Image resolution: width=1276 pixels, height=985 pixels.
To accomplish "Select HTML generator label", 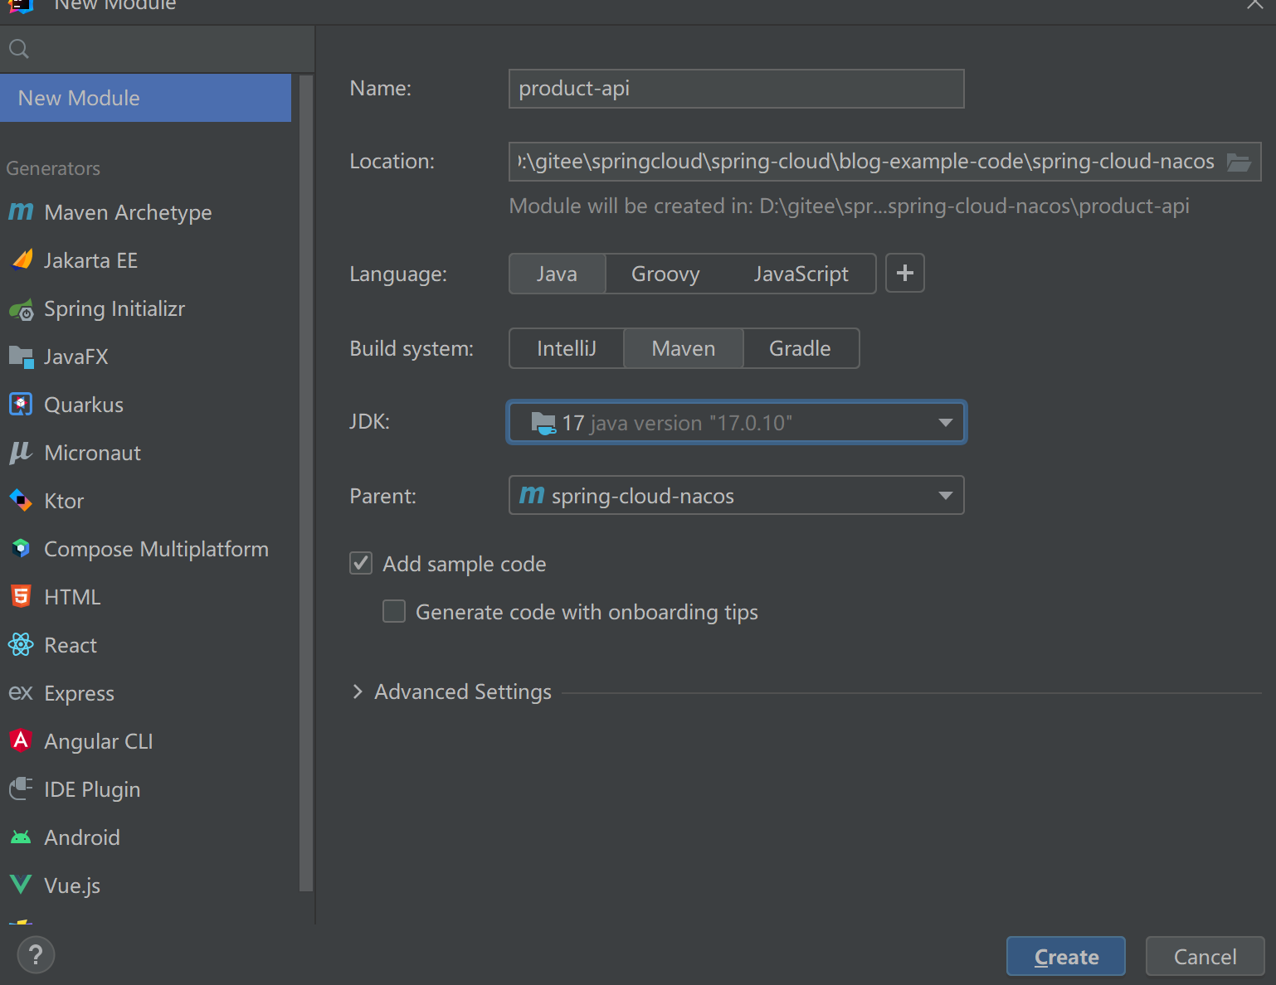I will tap(72, 597).
